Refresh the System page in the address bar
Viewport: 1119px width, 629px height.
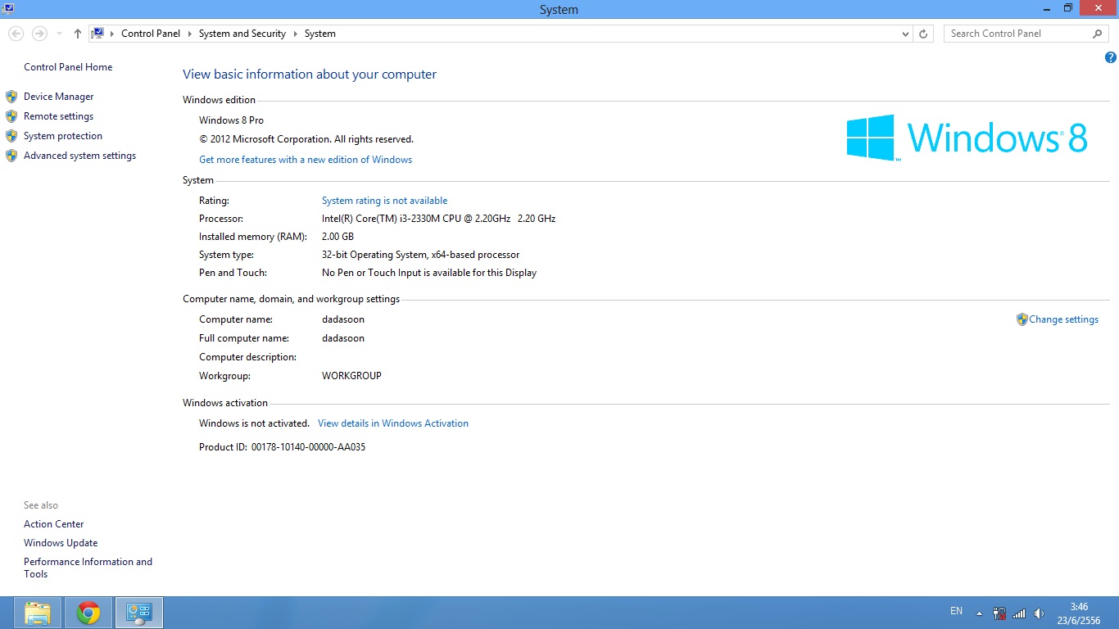(x=923, y=34)
